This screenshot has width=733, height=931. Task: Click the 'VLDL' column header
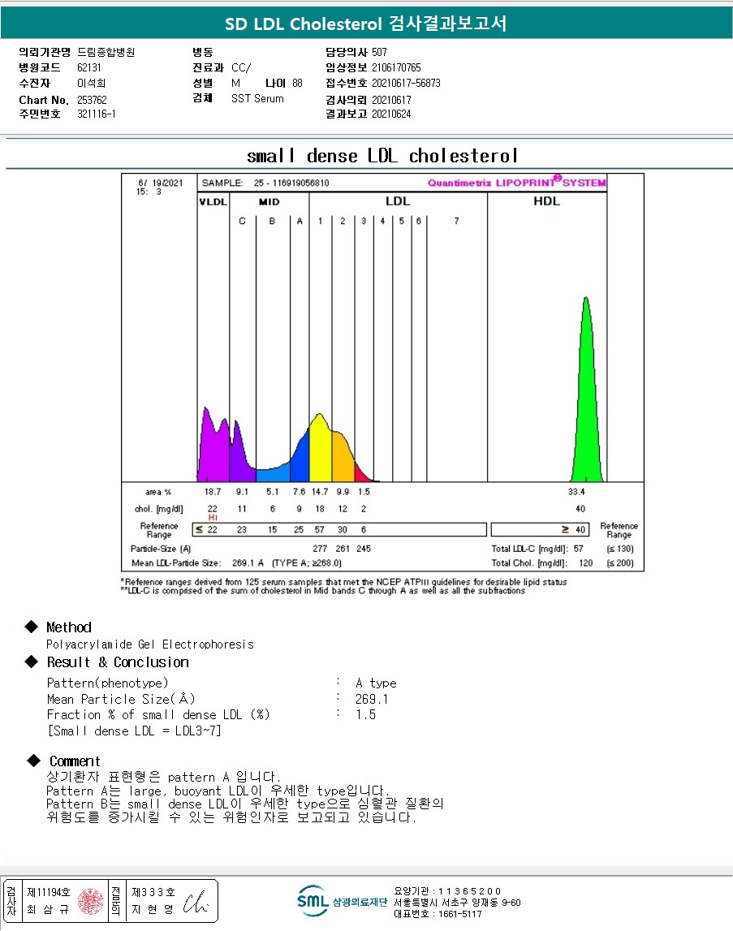tap(213, 202)
